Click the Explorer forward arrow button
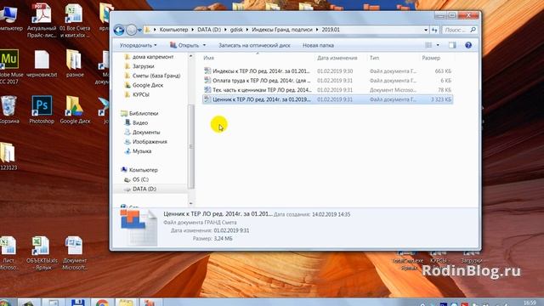 click(x=131, y=31)
